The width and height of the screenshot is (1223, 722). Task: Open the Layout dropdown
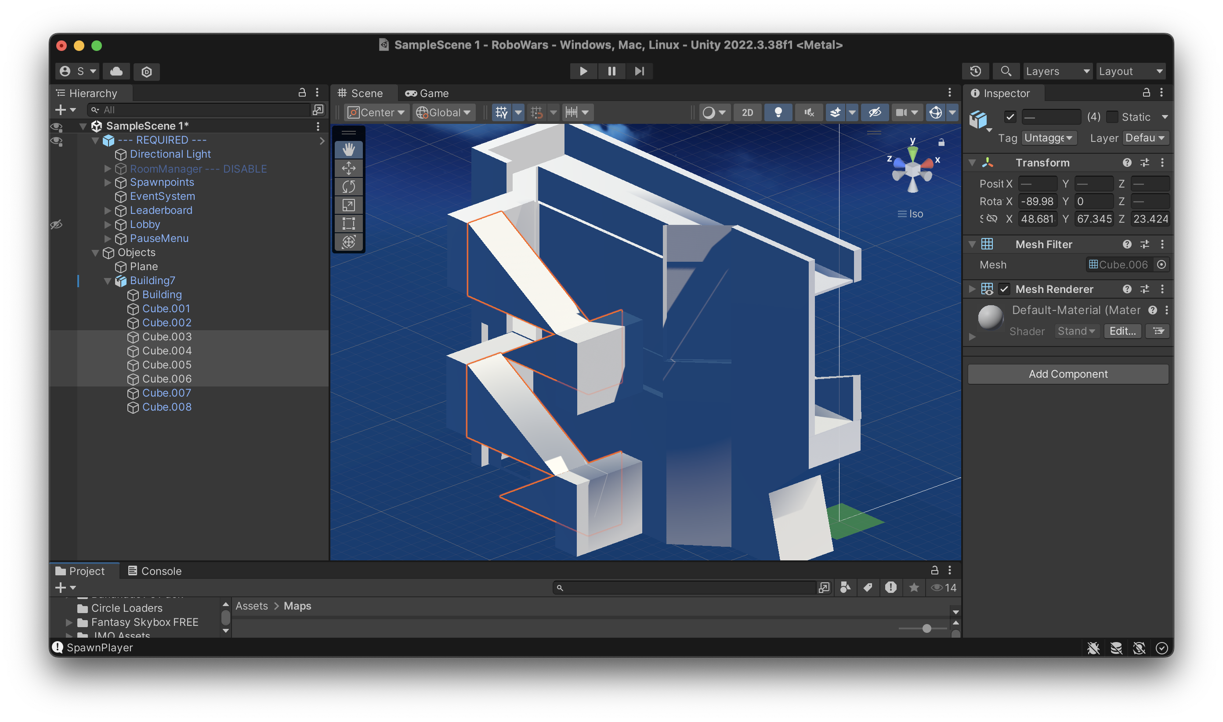1131,71
